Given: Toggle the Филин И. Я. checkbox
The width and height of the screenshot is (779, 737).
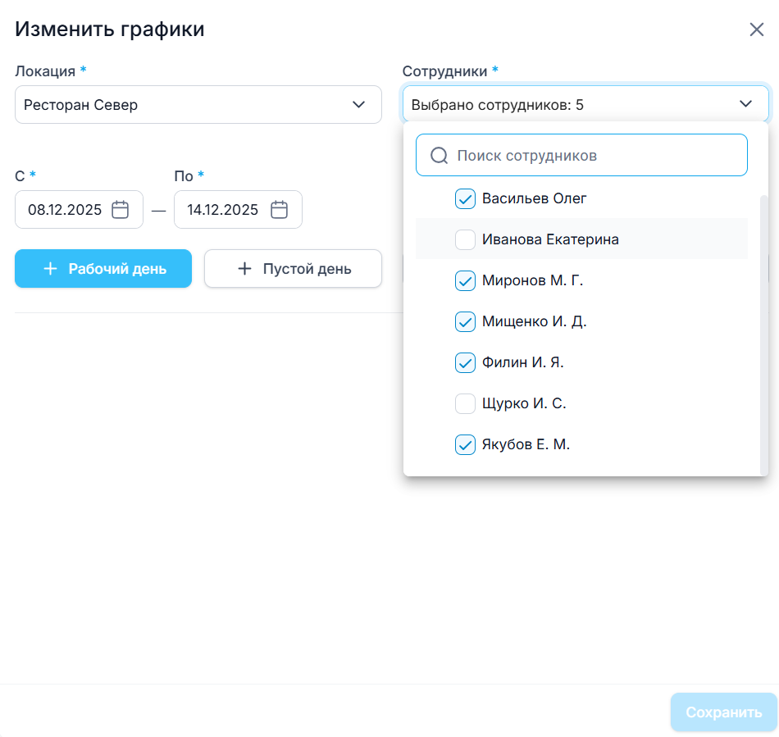Looking at the screenshot, I should point(465,362).
